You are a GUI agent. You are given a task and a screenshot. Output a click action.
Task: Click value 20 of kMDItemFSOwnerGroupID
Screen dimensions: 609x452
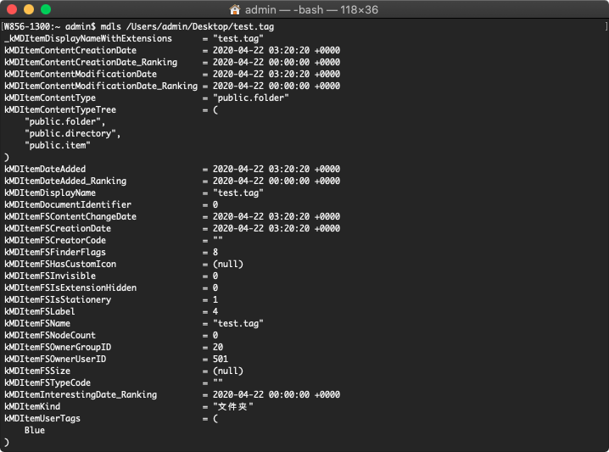click(218, 347)
